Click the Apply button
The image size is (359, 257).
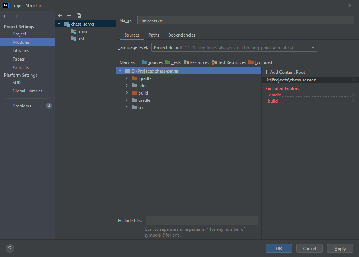point(340,249)
